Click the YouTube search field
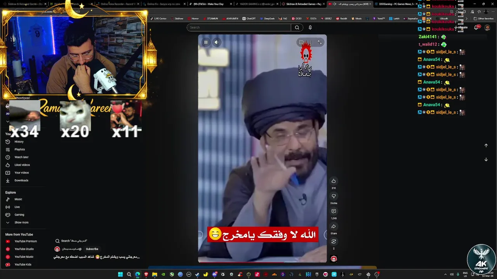497x279 pixels. point(239,28)
